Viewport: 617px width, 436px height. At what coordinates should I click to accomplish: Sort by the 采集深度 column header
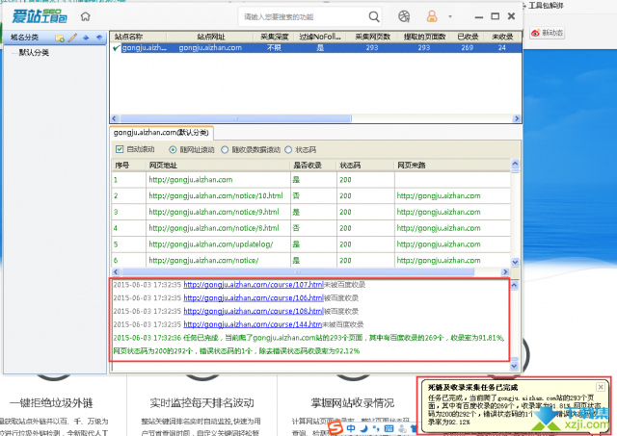tap(274, 37)
